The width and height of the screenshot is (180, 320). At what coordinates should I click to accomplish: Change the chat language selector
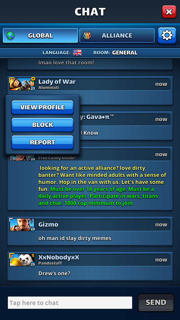62,53
